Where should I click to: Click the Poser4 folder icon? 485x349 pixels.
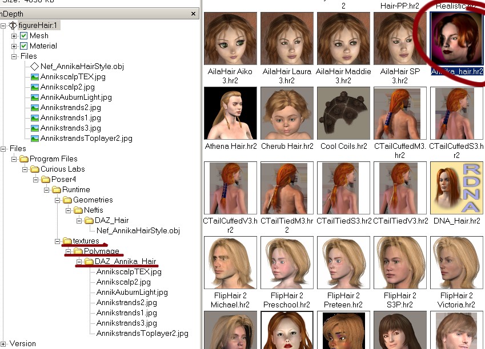[x=45, y=180]
